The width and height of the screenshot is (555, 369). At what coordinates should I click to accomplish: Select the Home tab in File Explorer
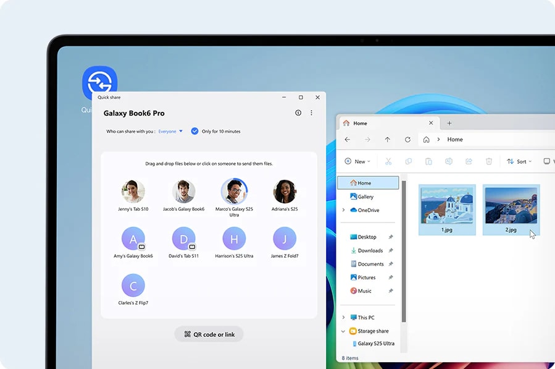[x=390, y=123]
